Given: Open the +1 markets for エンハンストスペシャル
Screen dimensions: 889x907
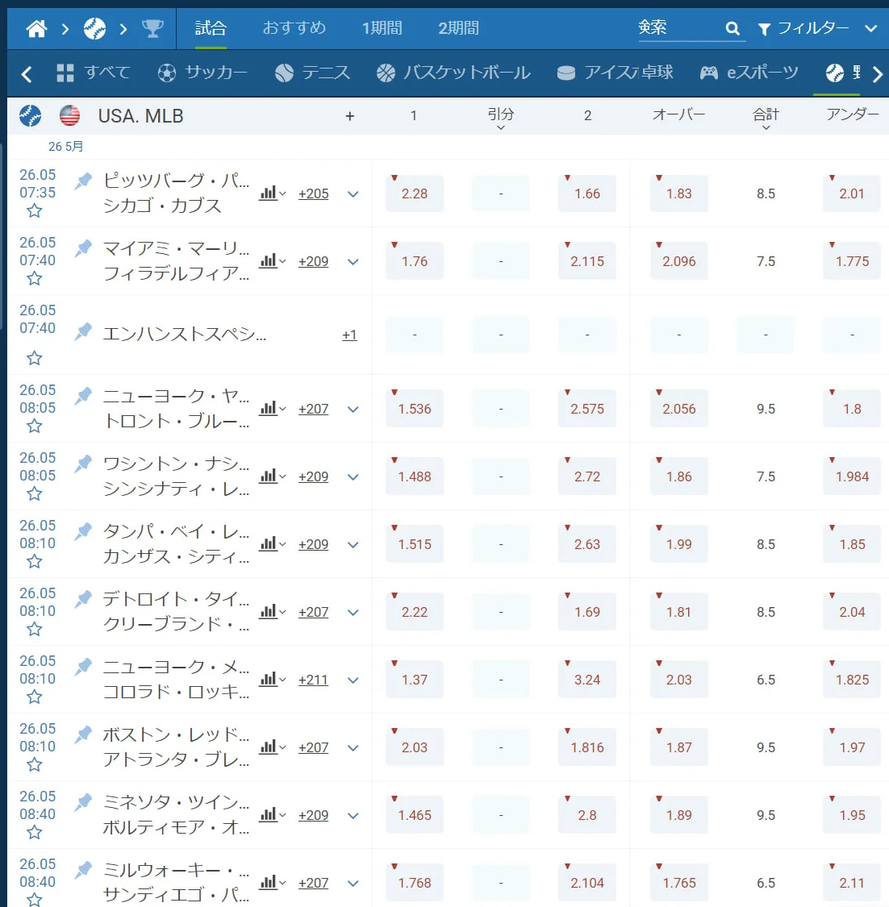Looking at the screenshot, I should pyautogui.click(x=349, y=335).
